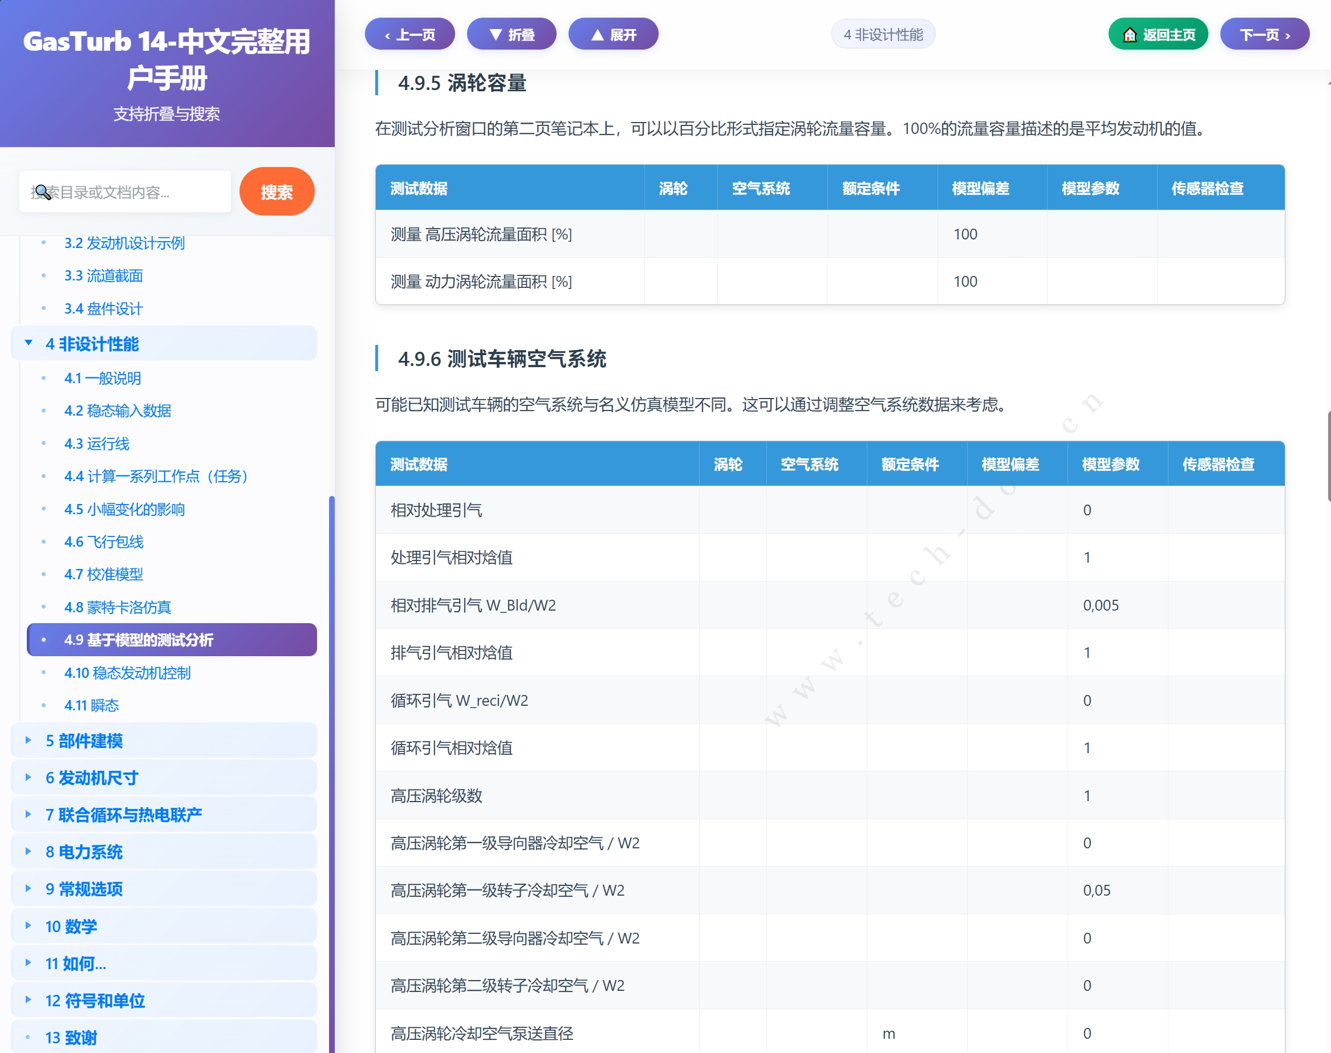
Task: Click the home icon on the 返回主页 button
Action: click(x=1130, y=35)
